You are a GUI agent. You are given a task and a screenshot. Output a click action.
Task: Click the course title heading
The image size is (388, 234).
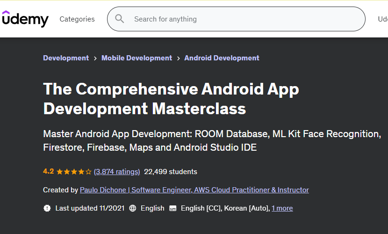171,99
